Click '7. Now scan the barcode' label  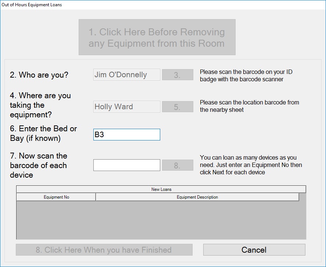pos(39,165)
